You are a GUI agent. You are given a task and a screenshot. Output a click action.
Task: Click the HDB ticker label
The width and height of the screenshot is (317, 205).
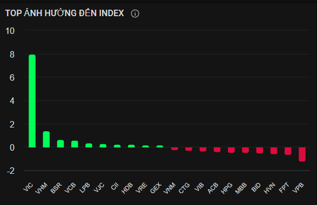point(127,188)
